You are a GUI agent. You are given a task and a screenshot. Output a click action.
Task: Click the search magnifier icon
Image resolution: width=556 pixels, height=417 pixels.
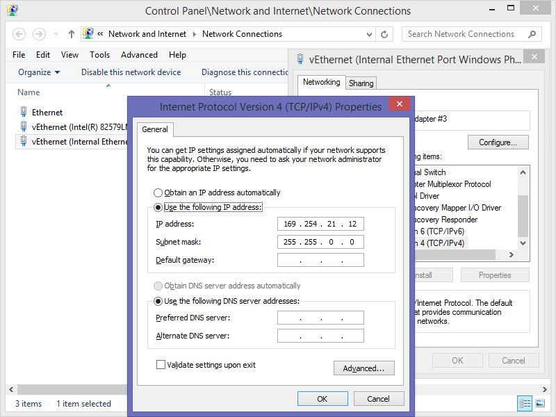pos(532,34)
